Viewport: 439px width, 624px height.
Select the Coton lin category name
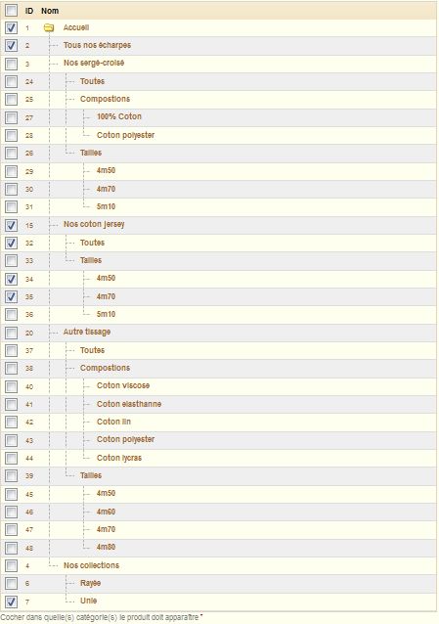113,422
